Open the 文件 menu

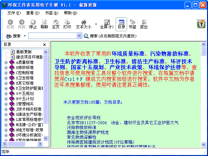(x=14, y=13)
